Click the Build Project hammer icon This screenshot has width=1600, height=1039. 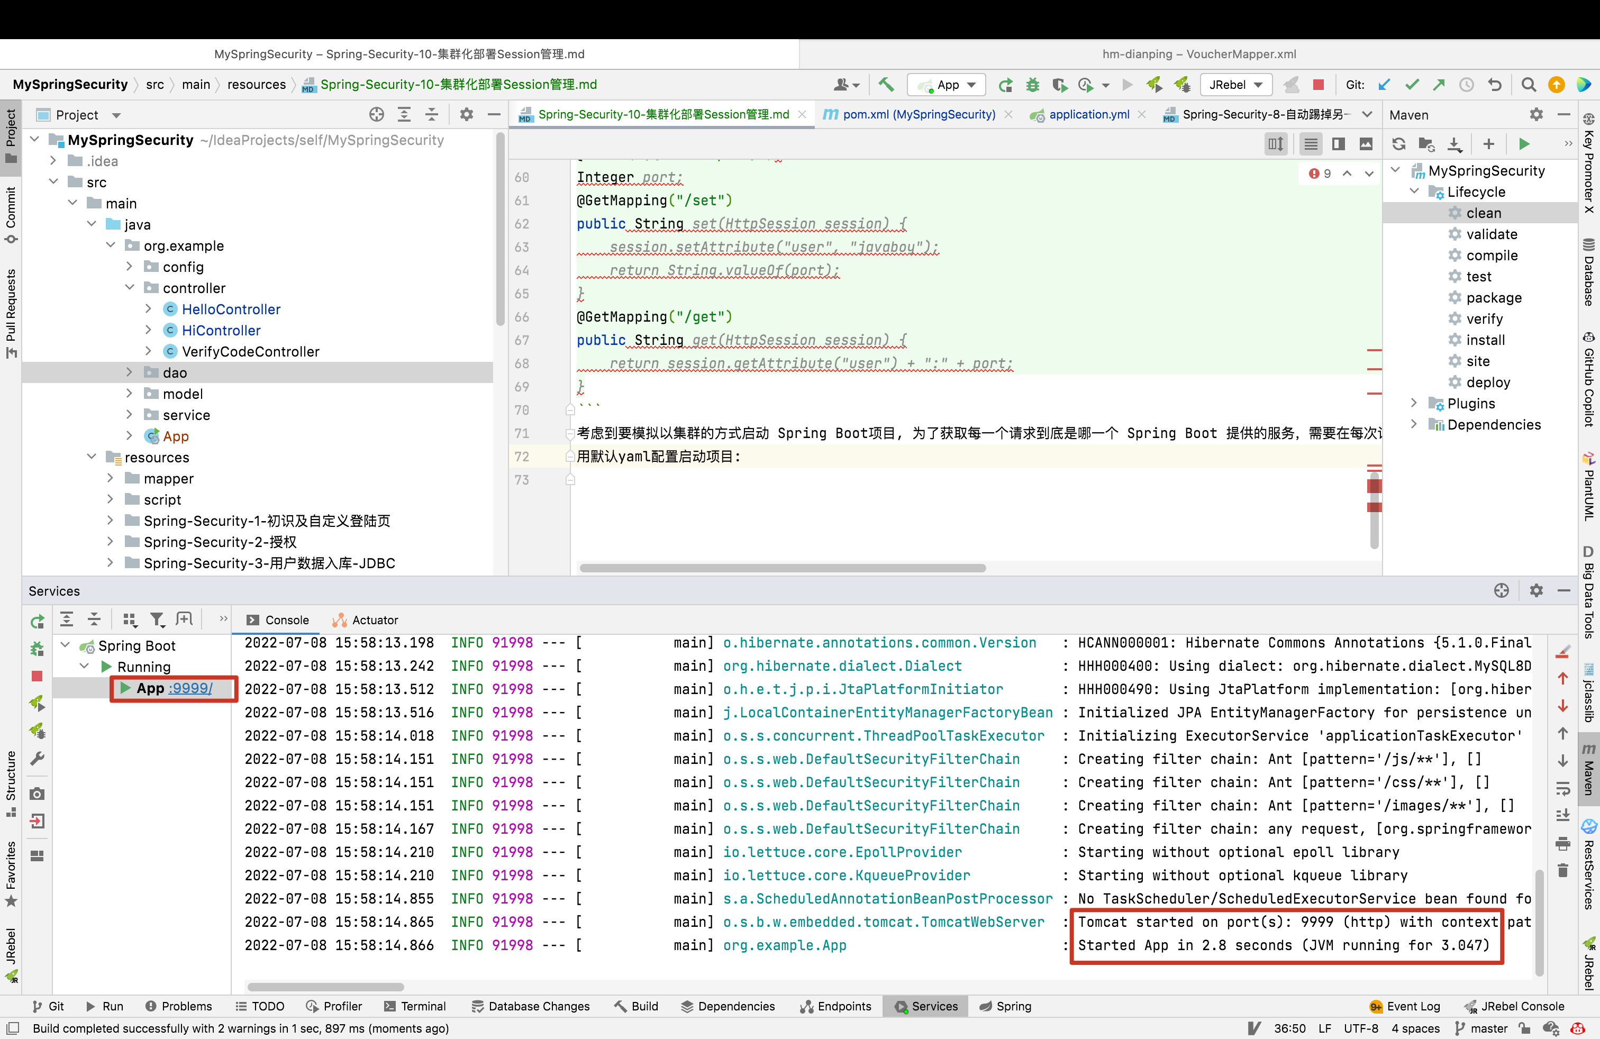pyautogui.click(x=886, y=85)
